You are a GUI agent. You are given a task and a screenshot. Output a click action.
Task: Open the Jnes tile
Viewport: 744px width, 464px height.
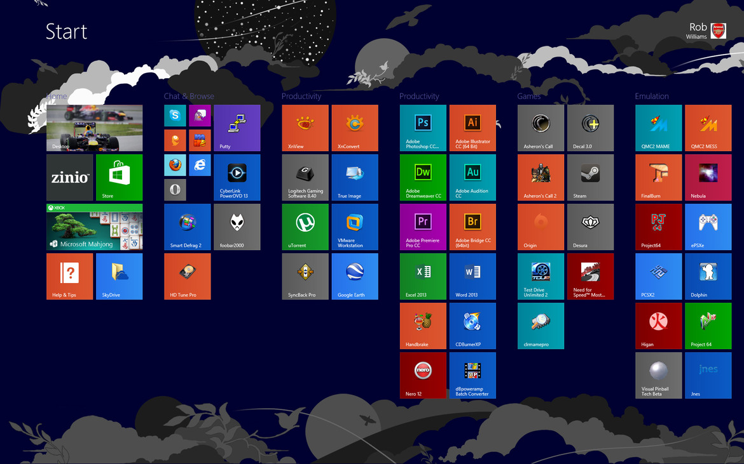(708, 376)
